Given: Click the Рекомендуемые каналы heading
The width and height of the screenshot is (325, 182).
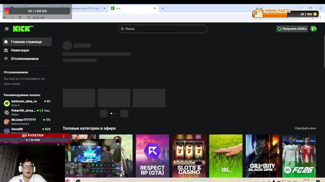Looking at the screenshot, I should click(x=22, y=95).
